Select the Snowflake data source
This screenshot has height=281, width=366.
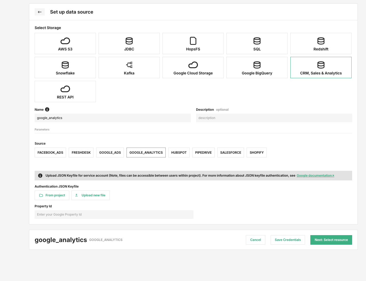point(65,67)
